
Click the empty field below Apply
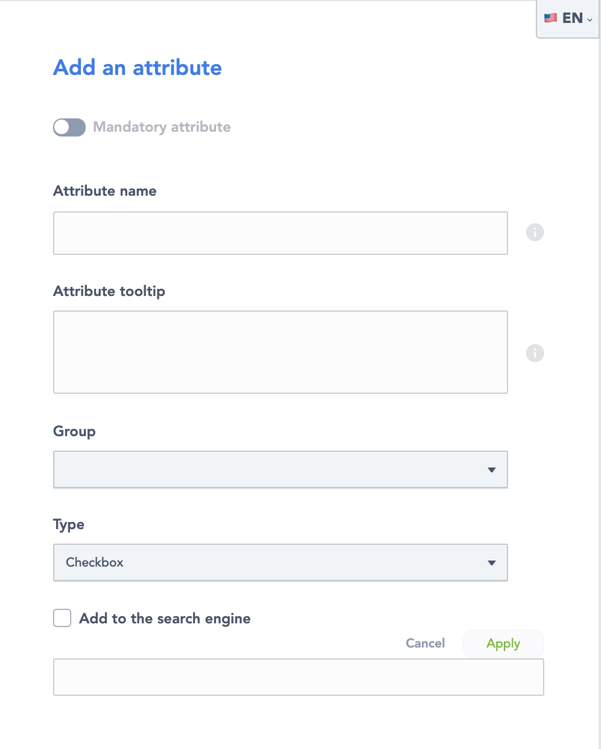[298, 677]
